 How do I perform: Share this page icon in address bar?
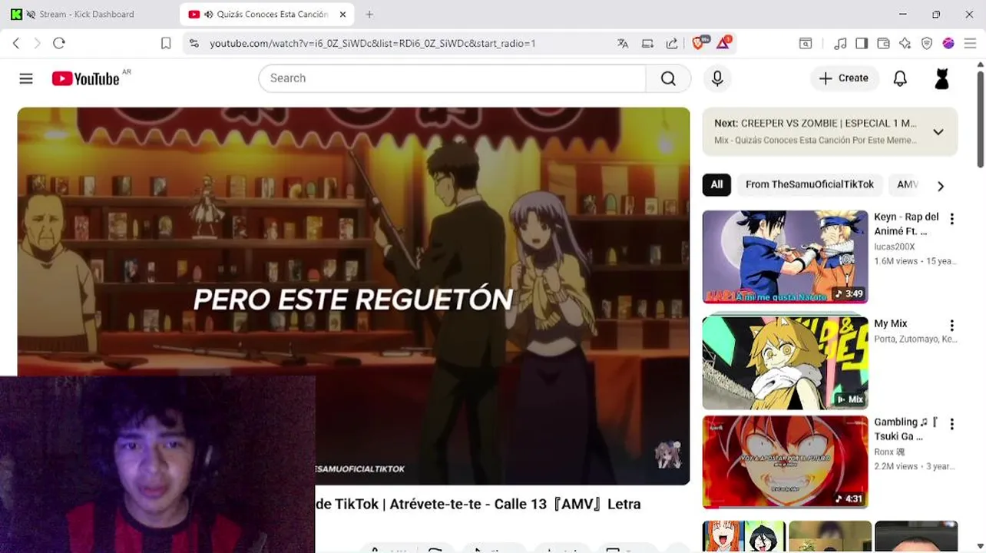click(672, 44)
